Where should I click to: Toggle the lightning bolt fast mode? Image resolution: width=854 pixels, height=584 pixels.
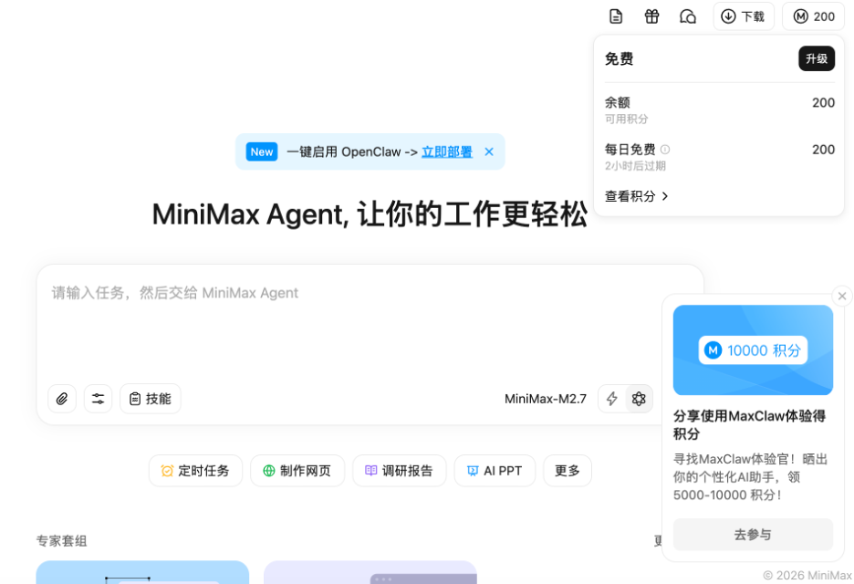click(x=611, y=399)
